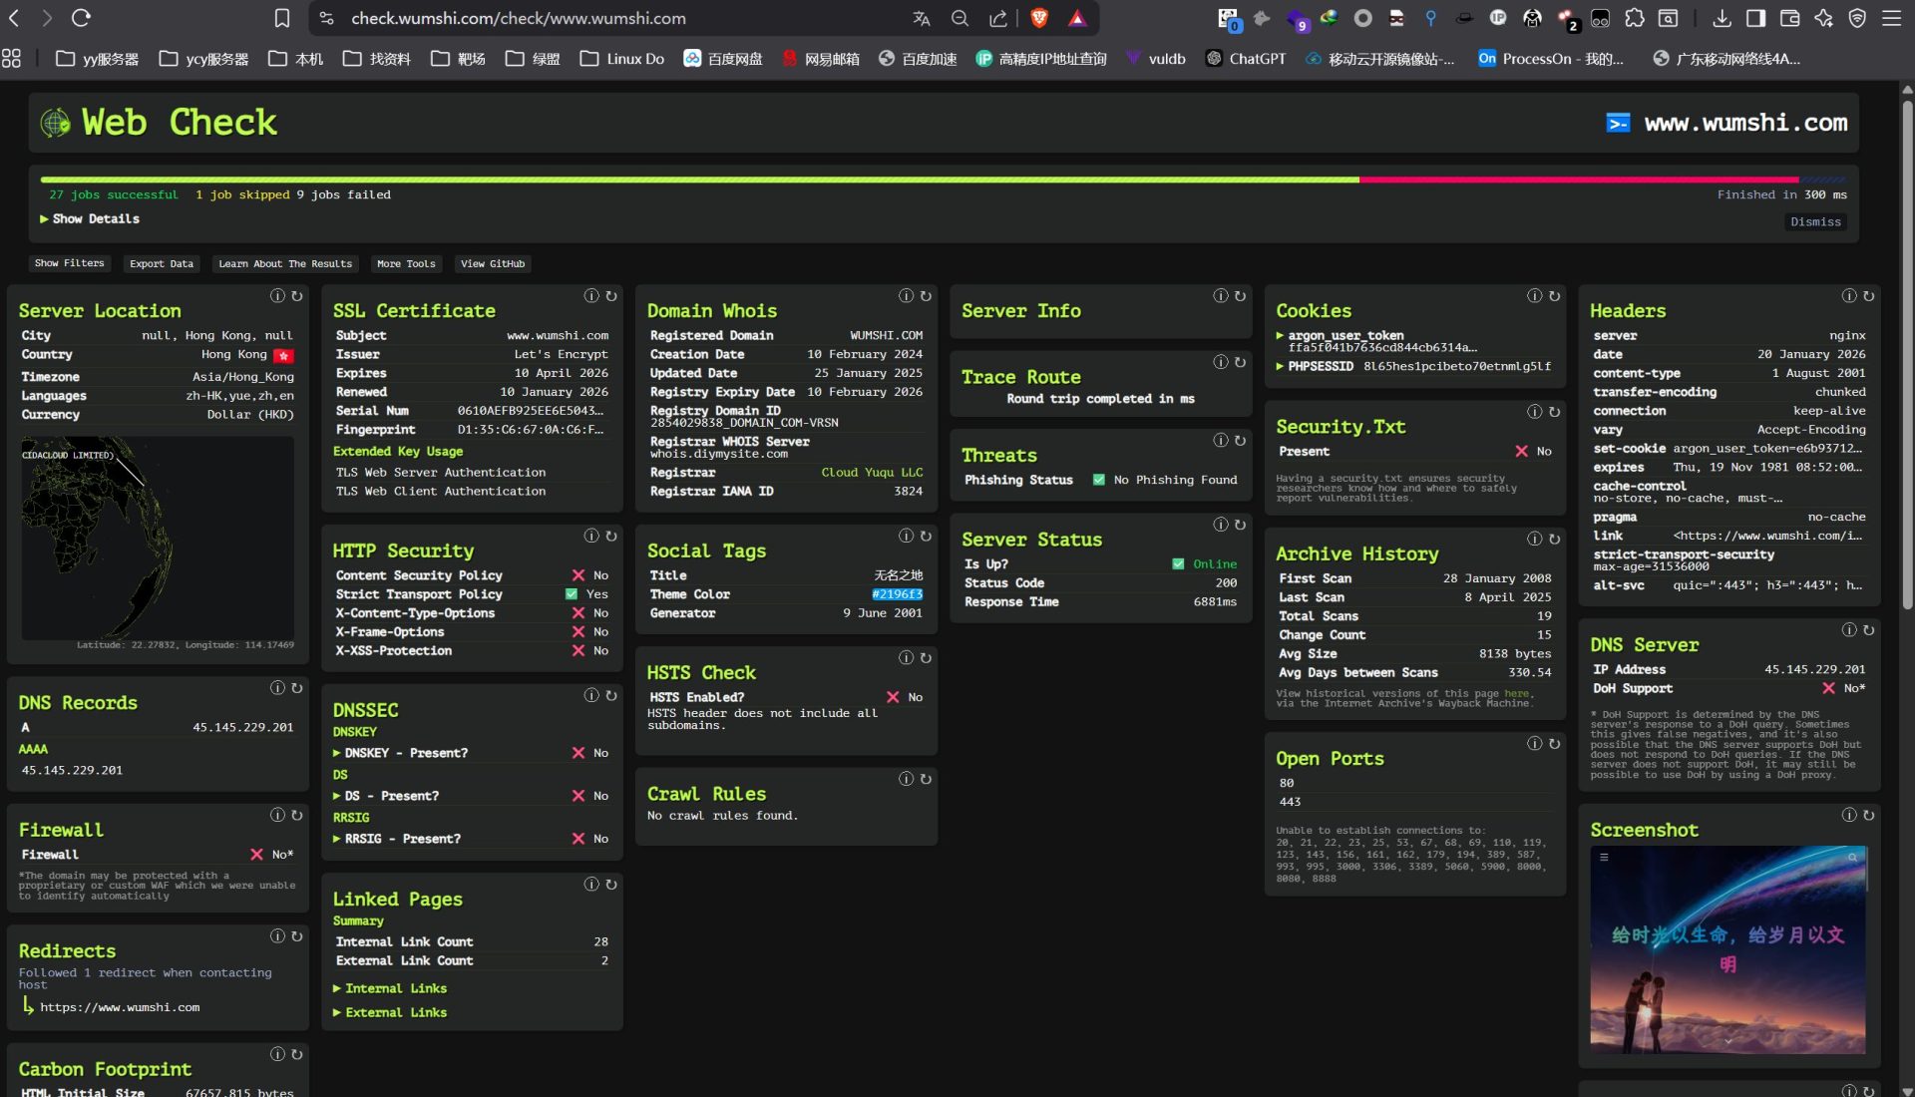This screenshot has height=1097, width=1915.
Task: Click the No Phishing Found checkbox
Action: pyautogui.click(x=1099, y=480)
